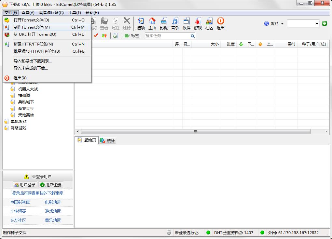The image size is (332, 239).
Task: Open the 选项 (Options) toolbar icon
Action: point(141,24)
